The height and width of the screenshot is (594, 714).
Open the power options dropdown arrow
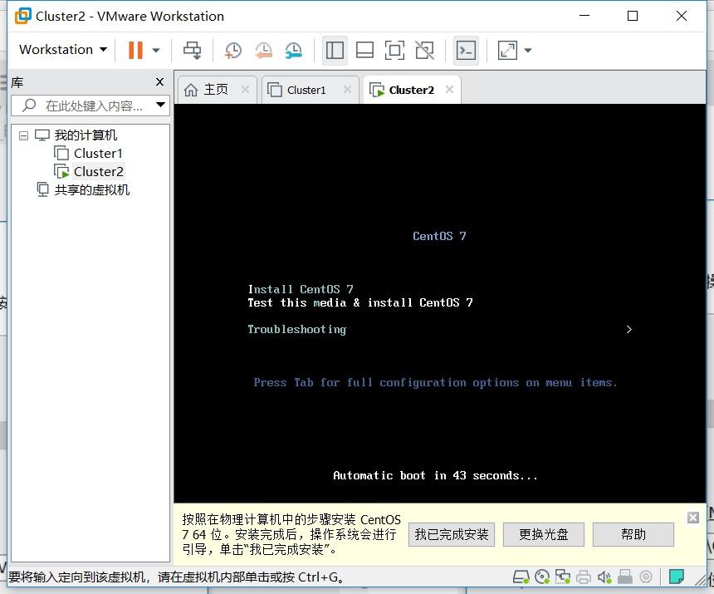(x=156, y=50)
